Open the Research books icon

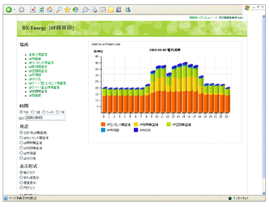click(x=119, y=10)
